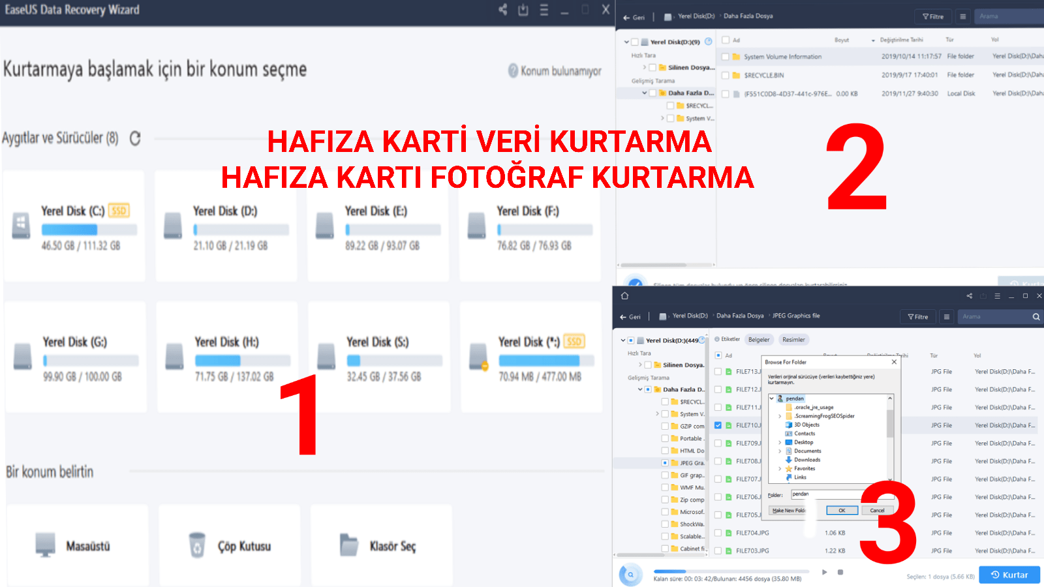Expand Silinen Dosya node in Yerel Disk(D:)(9) tree
1044x587 pixels.
[645, 67]
